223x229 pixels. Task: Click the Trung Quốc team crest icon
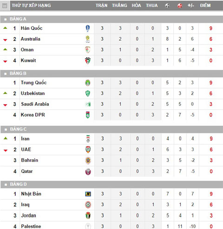click(x=88, y=83)
